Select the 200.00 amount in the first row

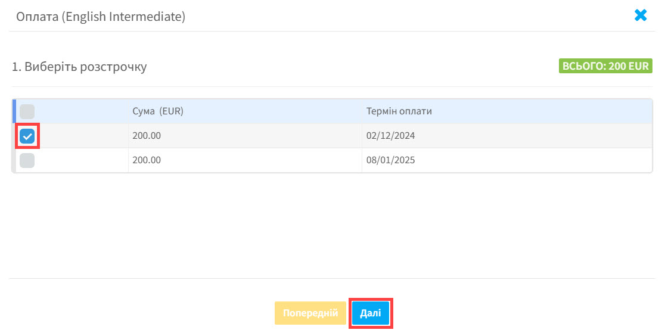point(147,136)
